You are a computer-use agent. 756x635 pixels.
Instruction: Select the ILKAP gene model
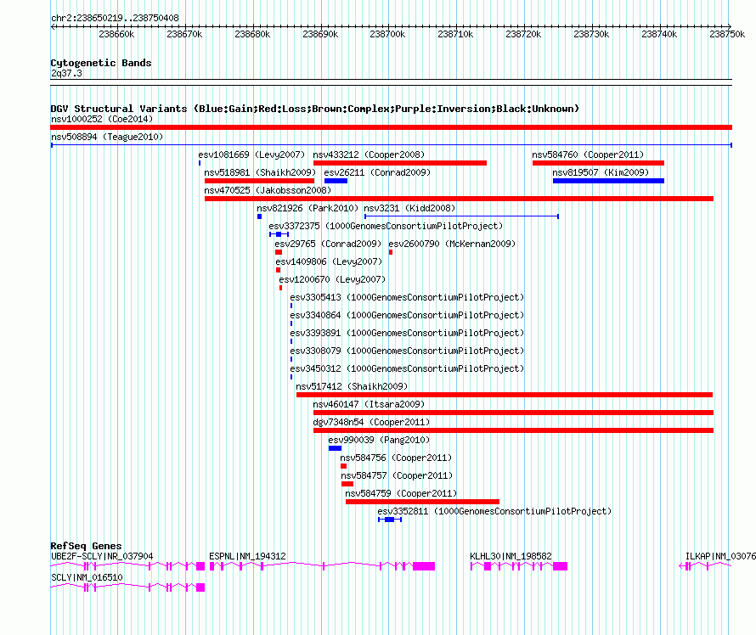click(705, 566)
